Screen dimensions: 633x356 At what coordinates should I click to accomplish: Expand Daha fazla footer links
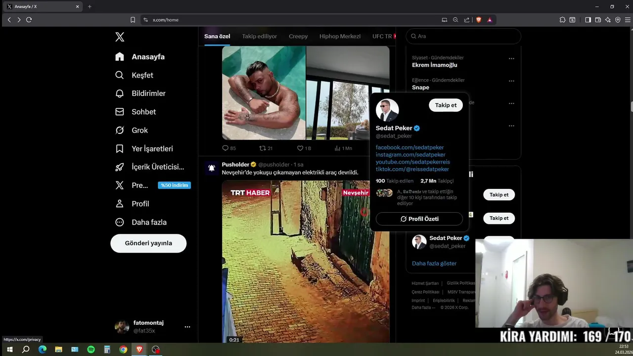pos(423,308)
